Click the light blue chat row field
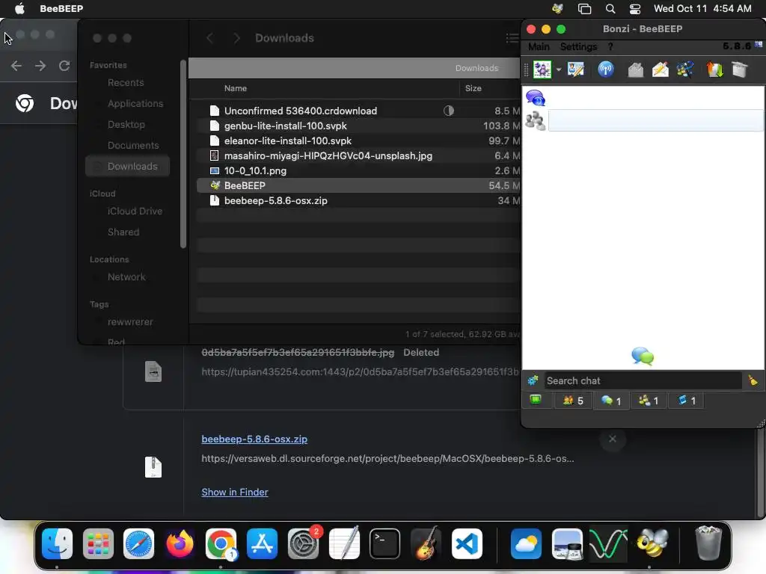766x574 pixels. [x=655, y=120]
